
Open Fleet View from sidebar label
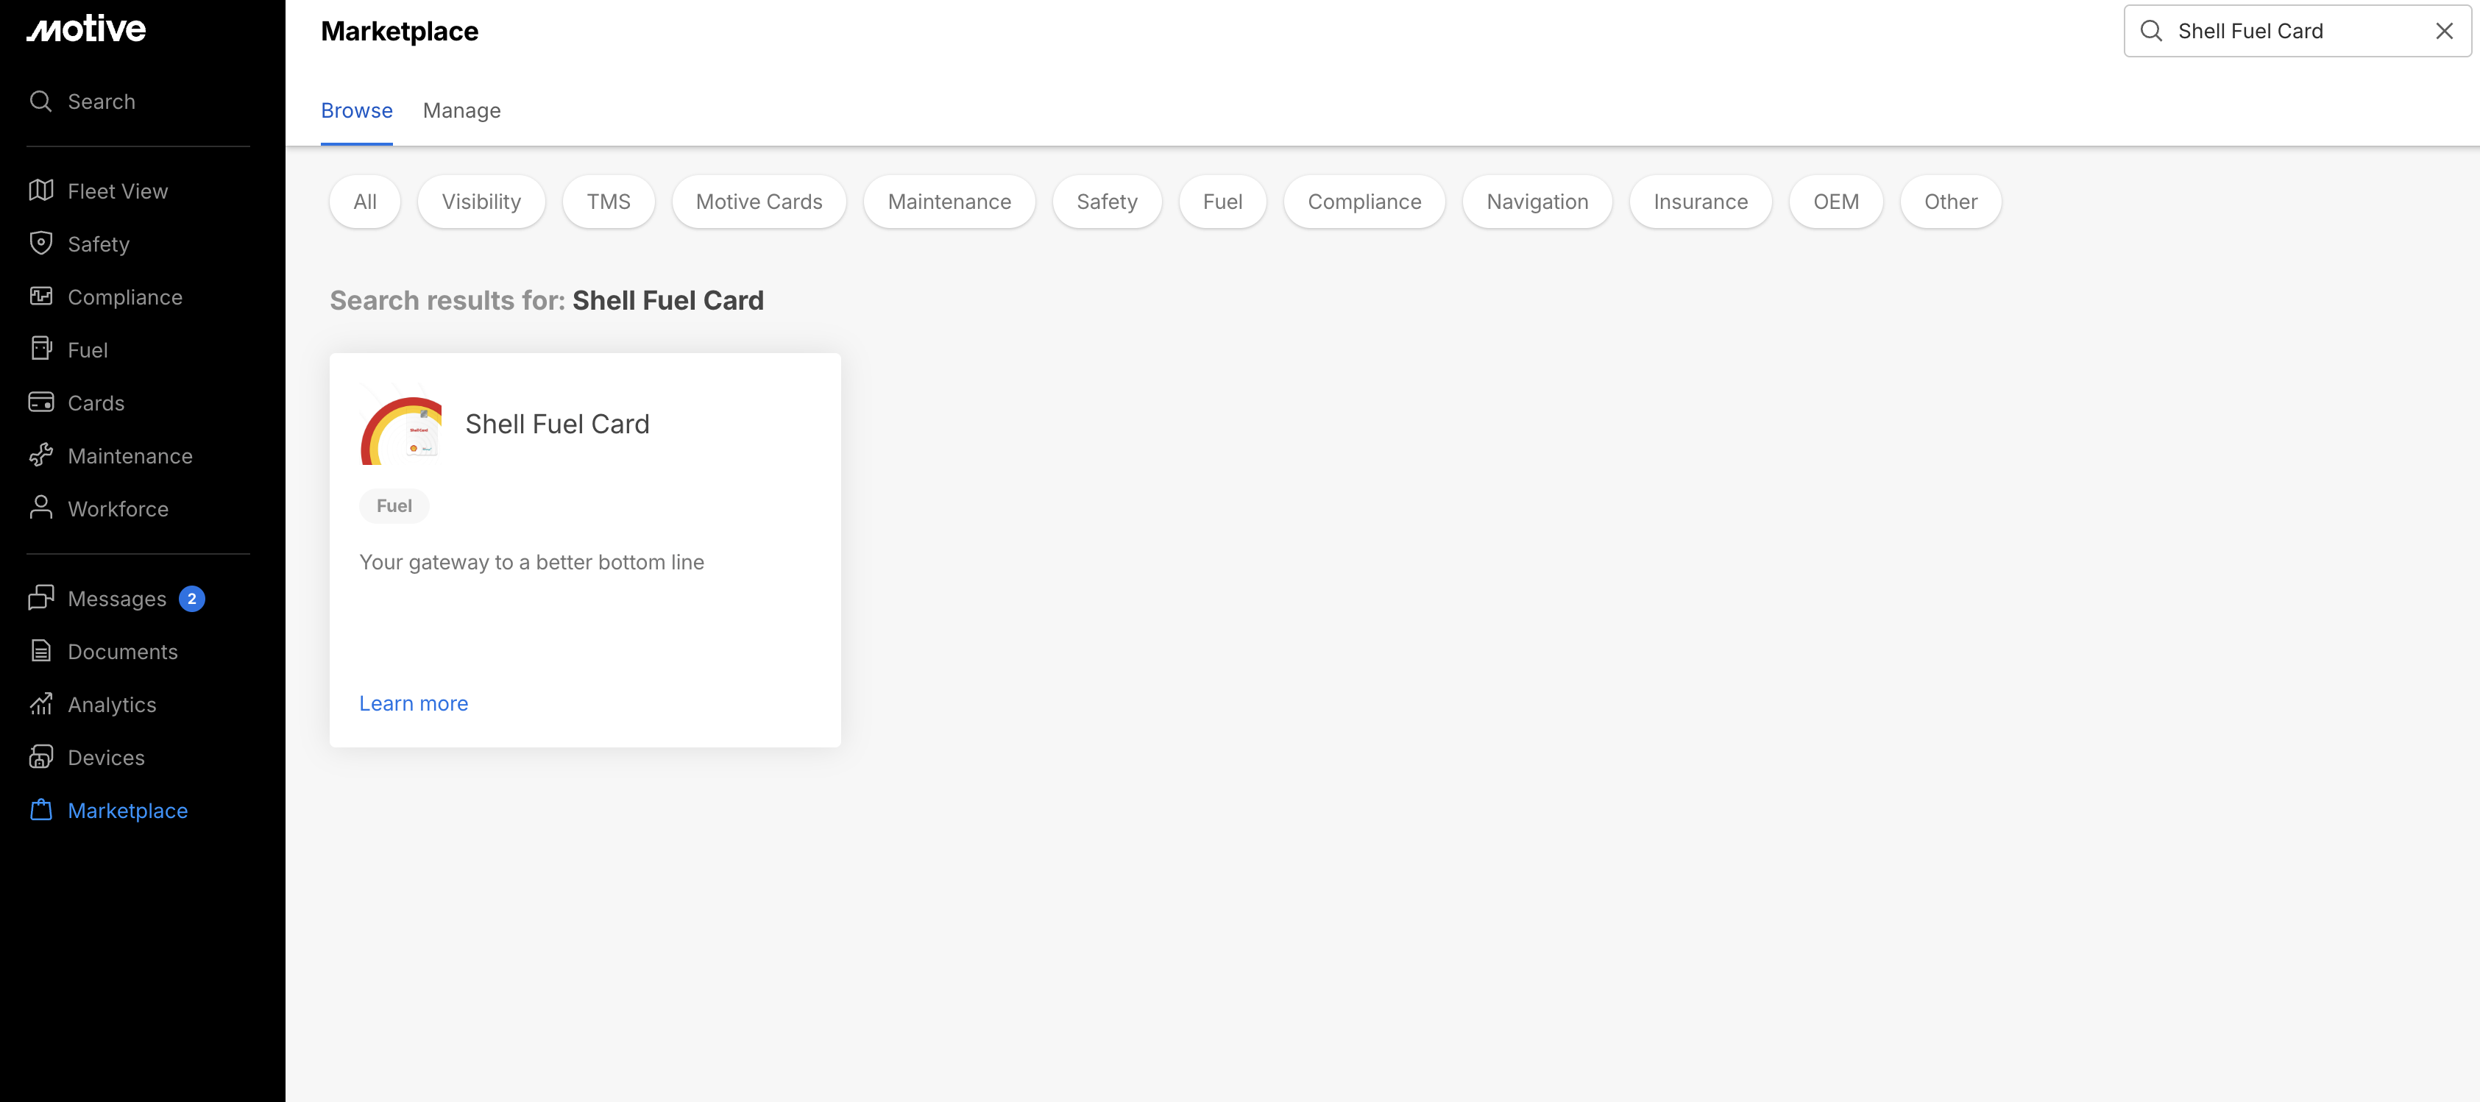click(x=118, y=191)
